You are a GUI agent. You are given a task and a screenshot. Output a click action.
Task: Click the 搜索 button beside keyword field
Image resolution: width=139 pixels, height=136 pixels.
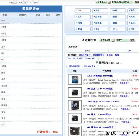click(x=132, y=40)
